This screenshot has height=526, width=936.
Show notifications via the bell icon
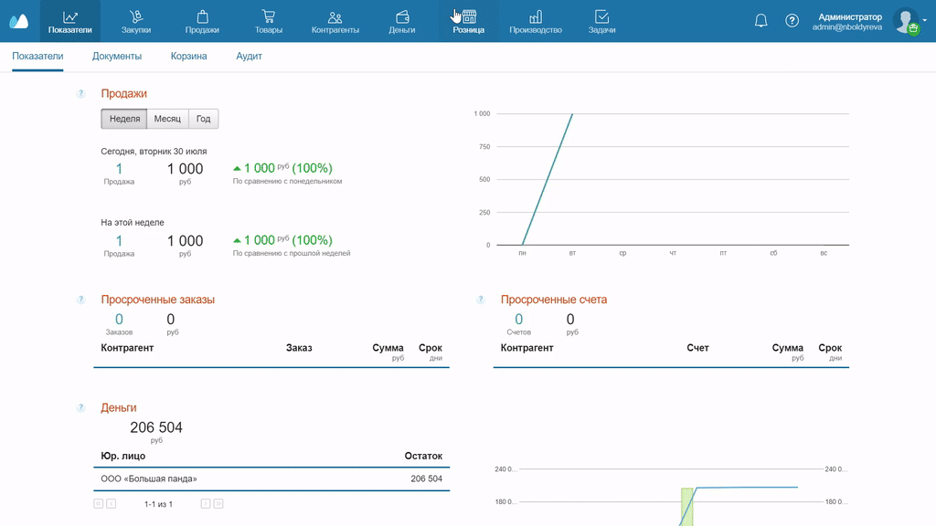click(760, 21)
